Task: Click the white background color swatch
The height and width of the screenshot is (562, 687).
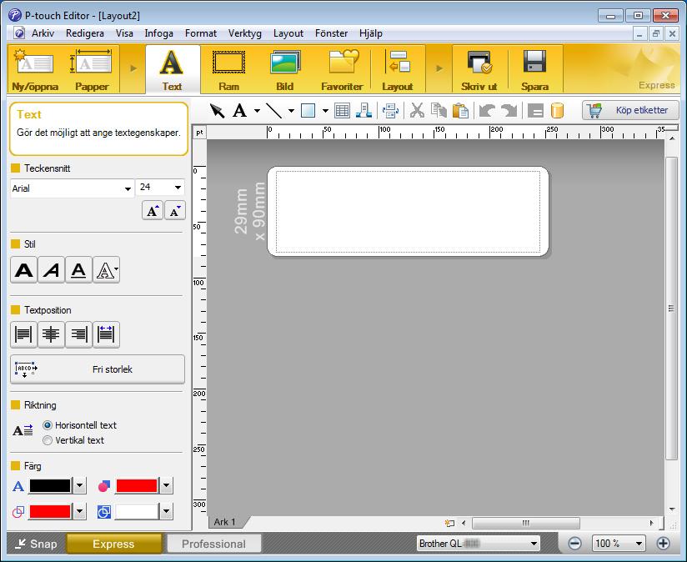Action: point(137,511)
